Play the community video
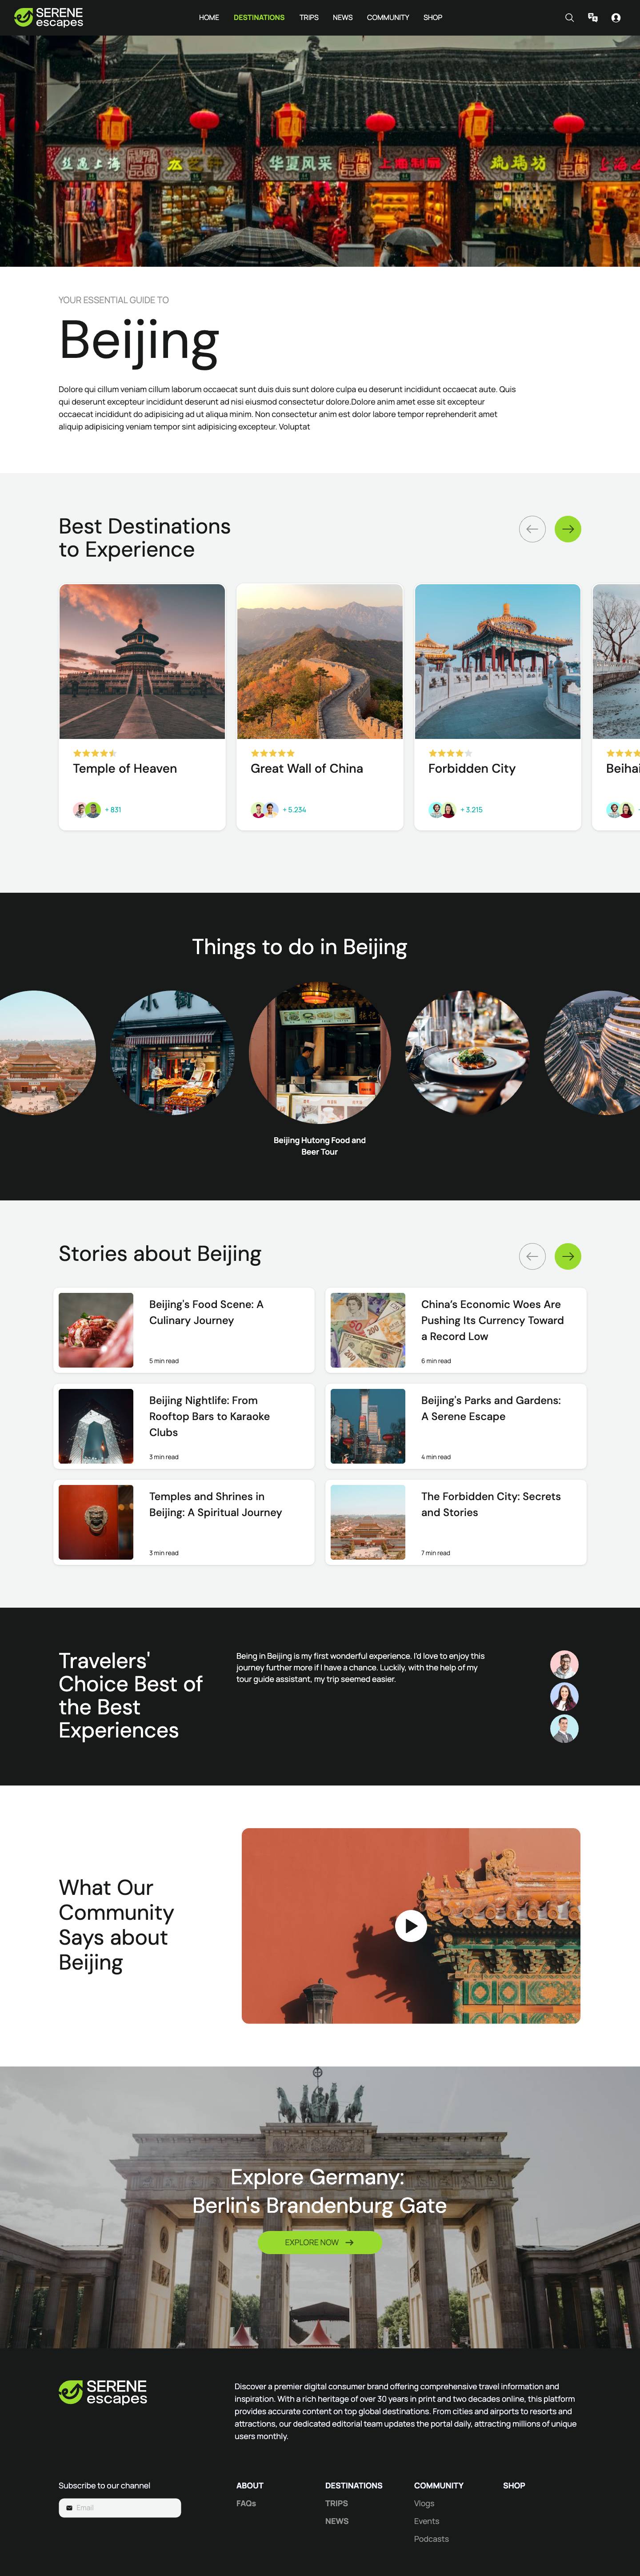Screen dimensions: 640x2576 click(410, 1925)
